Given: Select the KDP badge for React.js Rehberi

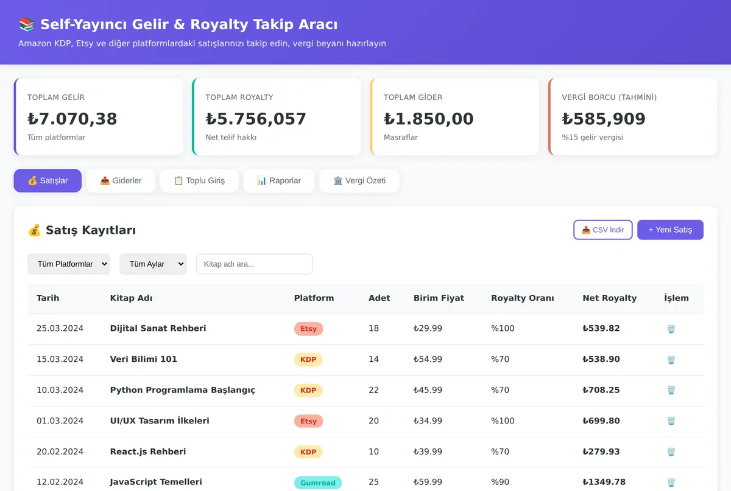Looking at the screenshot, I should (308, 452).
